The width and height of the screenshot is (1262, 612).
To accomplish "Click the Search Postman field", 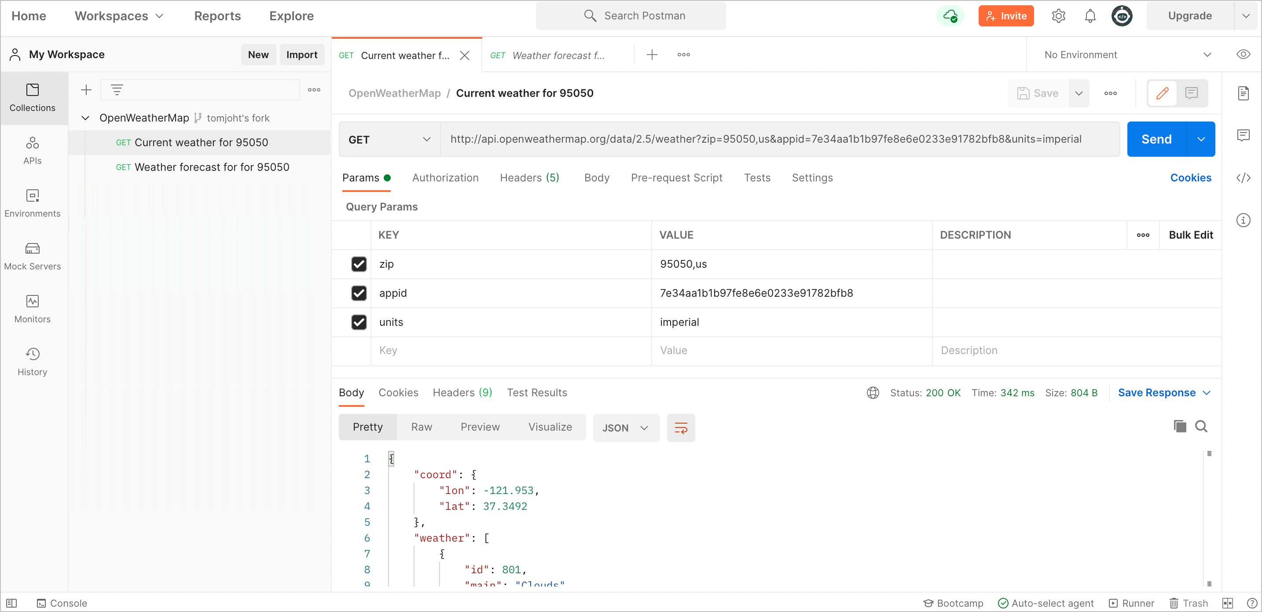I will pos(631,16).
